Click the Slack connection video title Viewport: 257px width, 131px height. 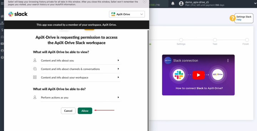click(186, 61)
